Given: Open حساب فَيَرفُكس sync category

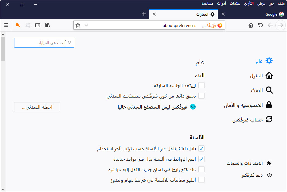Looking at the screenshot, I should coord(252,120).
